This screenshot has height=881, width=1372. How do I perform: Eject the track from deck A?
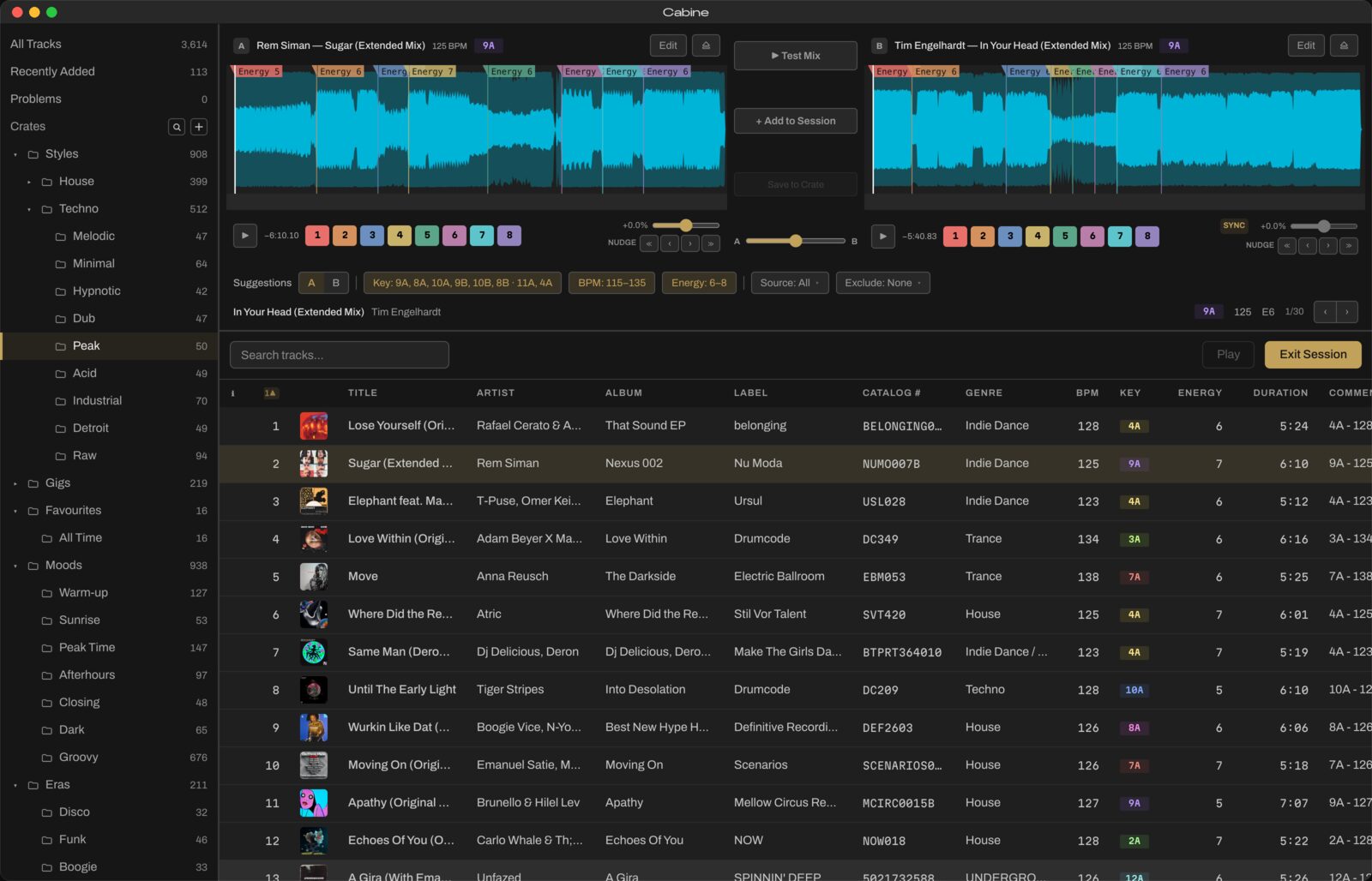[x=706, y=45]
